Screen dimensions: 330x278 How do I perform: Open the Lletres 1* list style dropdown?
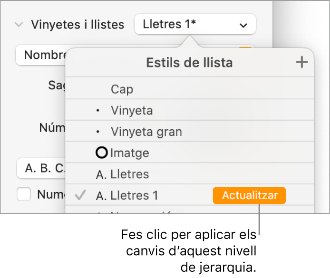[x=195, y=24]
